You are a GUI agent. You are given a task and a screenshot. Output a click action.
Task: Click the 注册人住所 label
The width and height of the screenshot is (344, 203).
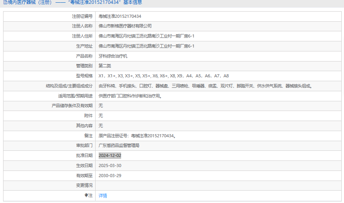pyautogui.click(x=82, y=36)
